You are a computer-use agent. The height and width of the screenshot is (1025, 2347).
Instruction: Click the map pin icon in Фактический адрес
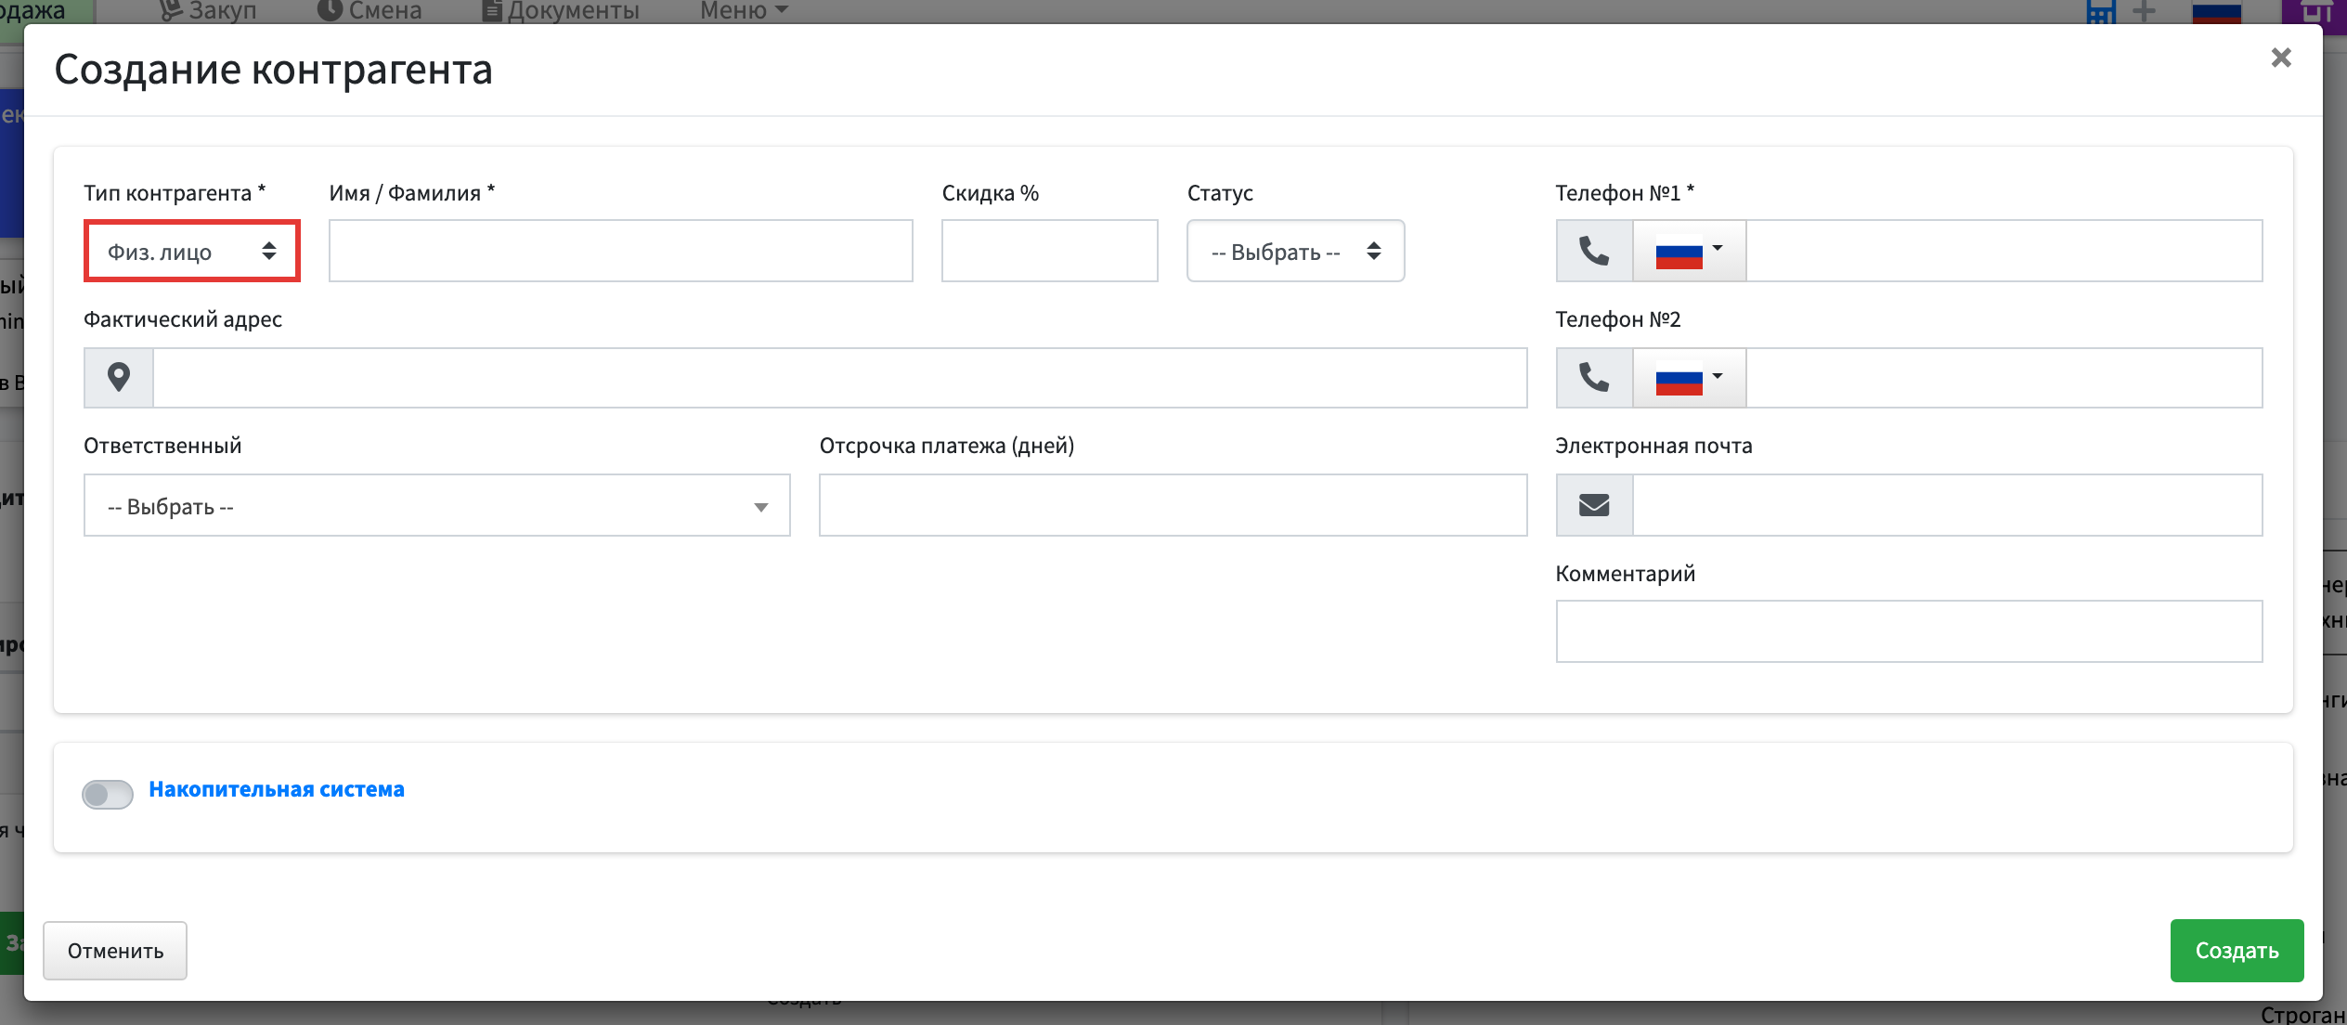pos(119,377)
